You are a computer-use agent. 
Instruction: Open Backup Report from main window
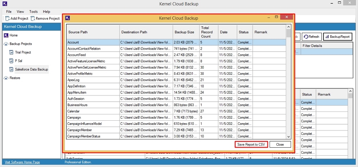click(x=337, y=37)
